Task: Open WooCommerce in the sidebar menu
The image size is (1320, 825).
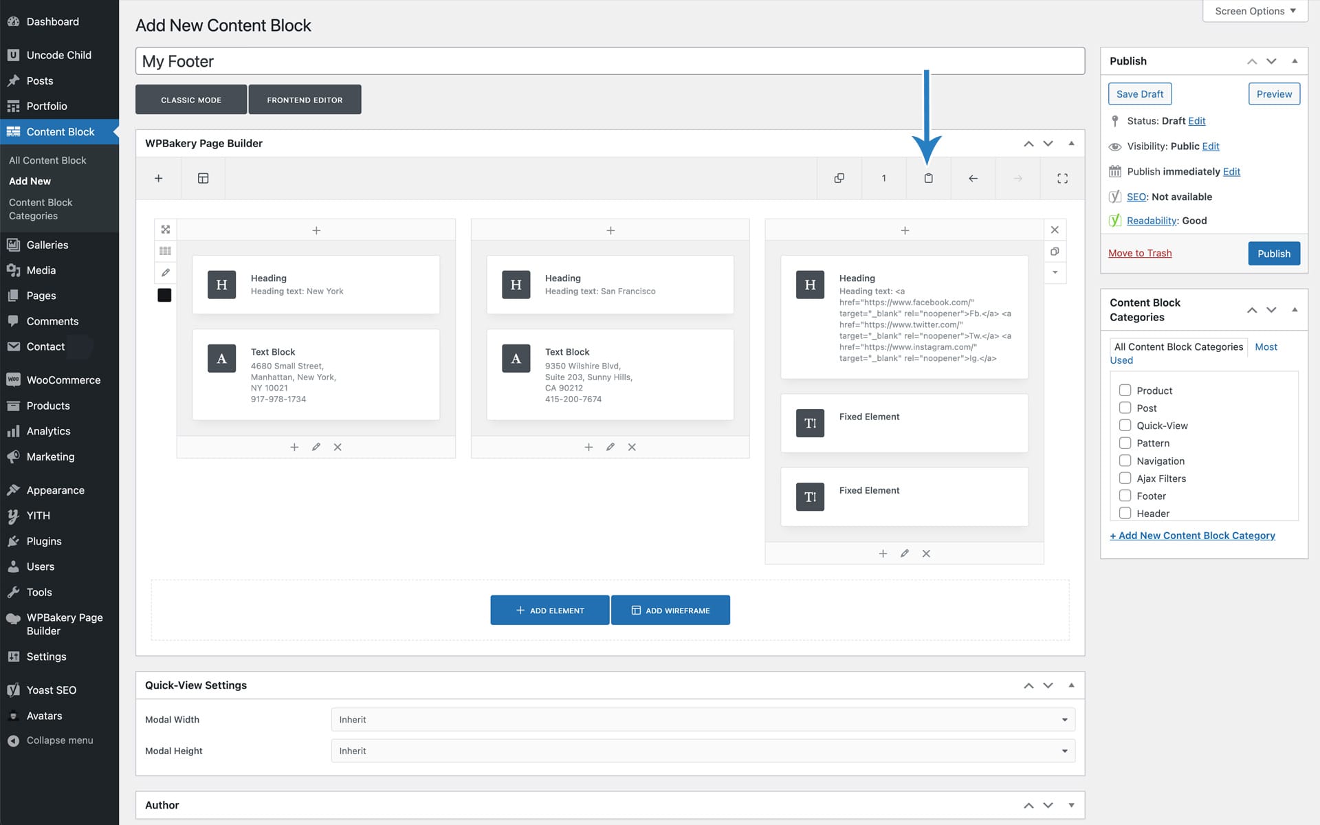Action: [63, 380]
